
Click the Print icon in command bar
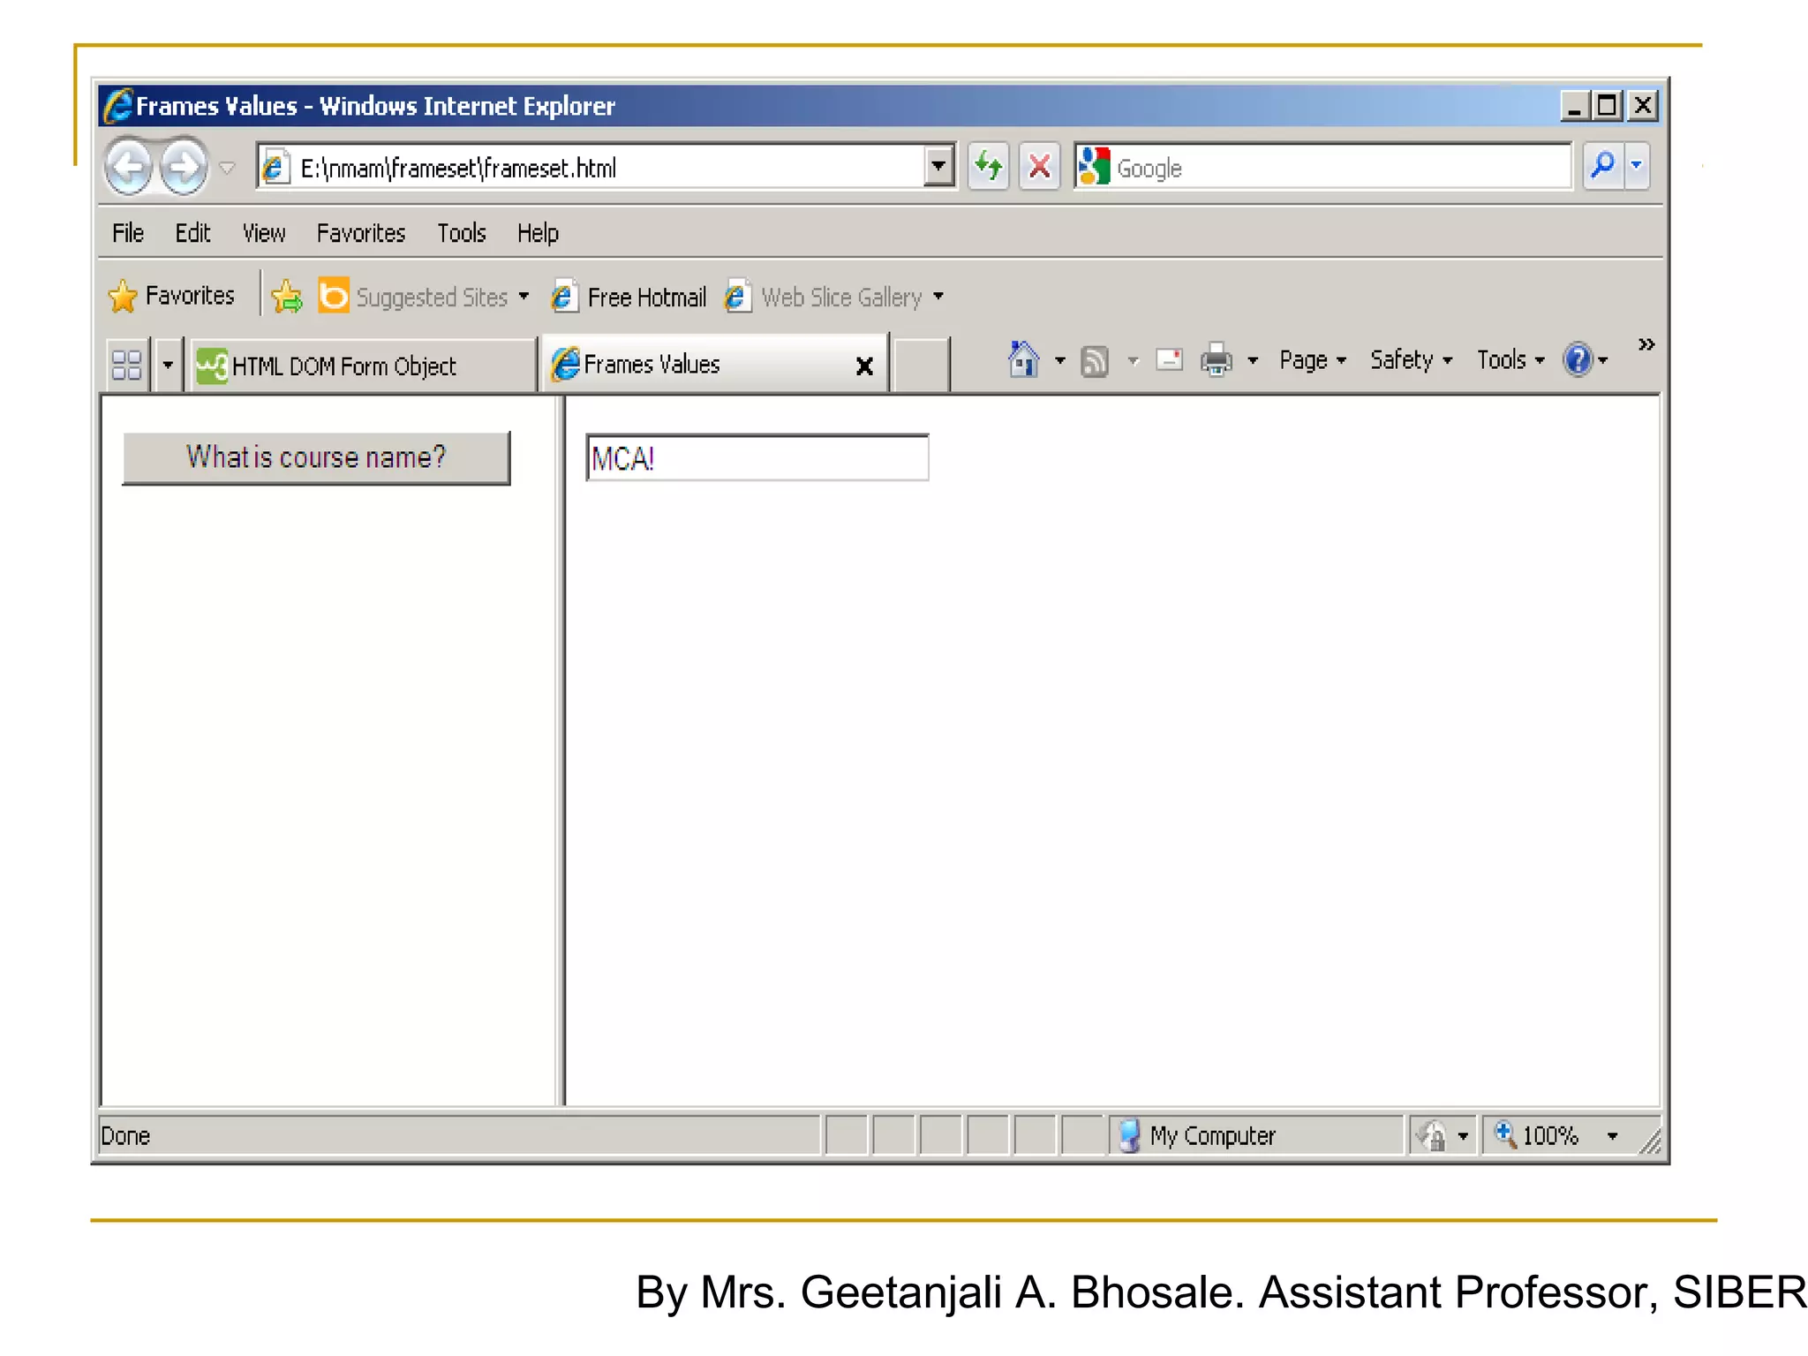pos(1217,360)
